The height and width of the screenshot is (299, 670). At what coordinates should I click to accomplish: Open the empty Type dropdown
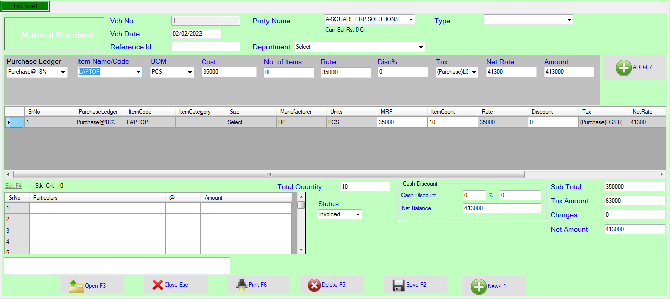(x=569, y=20)
